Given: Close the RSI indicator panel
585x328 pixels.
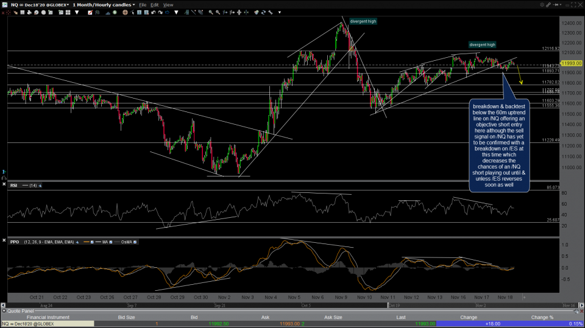Looking at the screenshot, I should [x=4, y=184].
